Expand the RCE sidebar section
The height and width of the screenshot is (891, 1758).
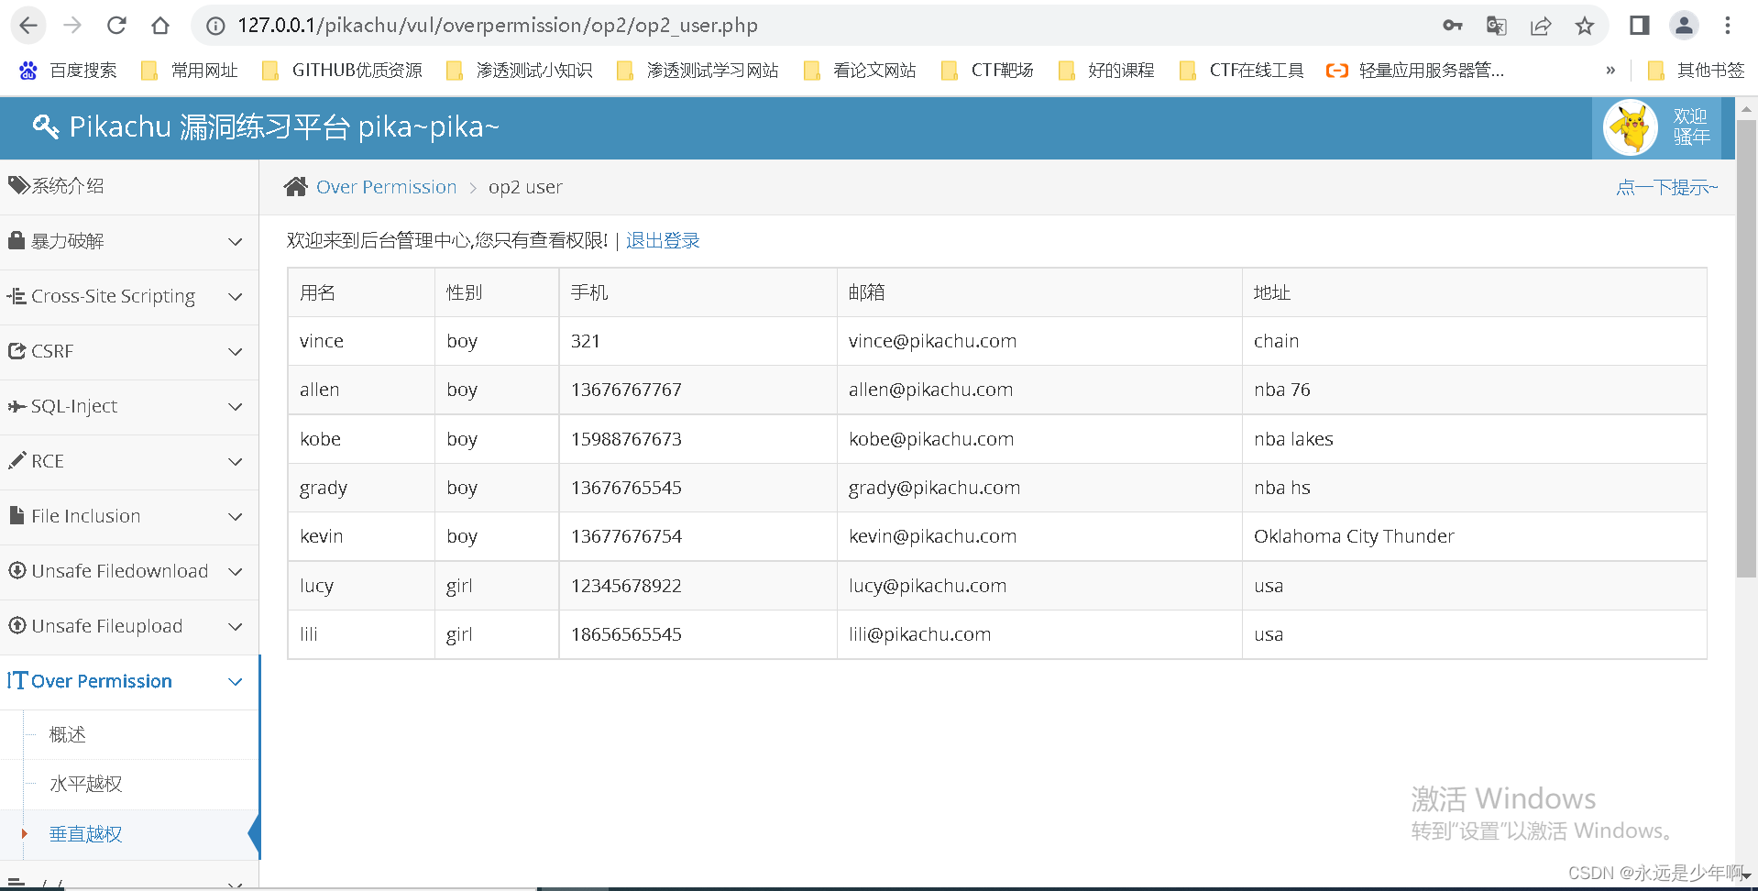(x=129, y=461)
